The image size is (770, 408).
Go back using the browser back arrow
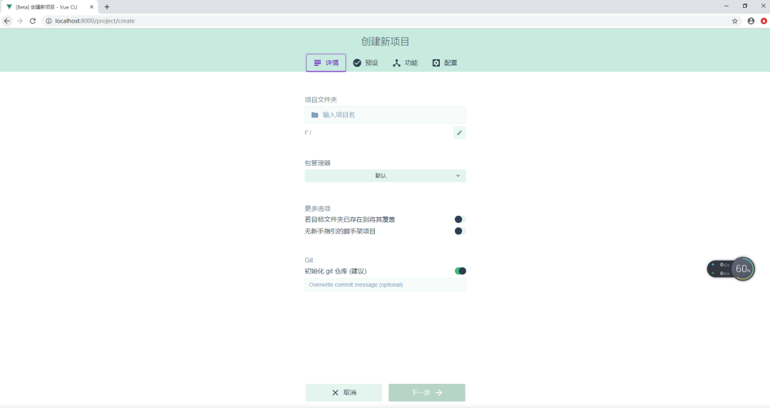pos(7,21)
